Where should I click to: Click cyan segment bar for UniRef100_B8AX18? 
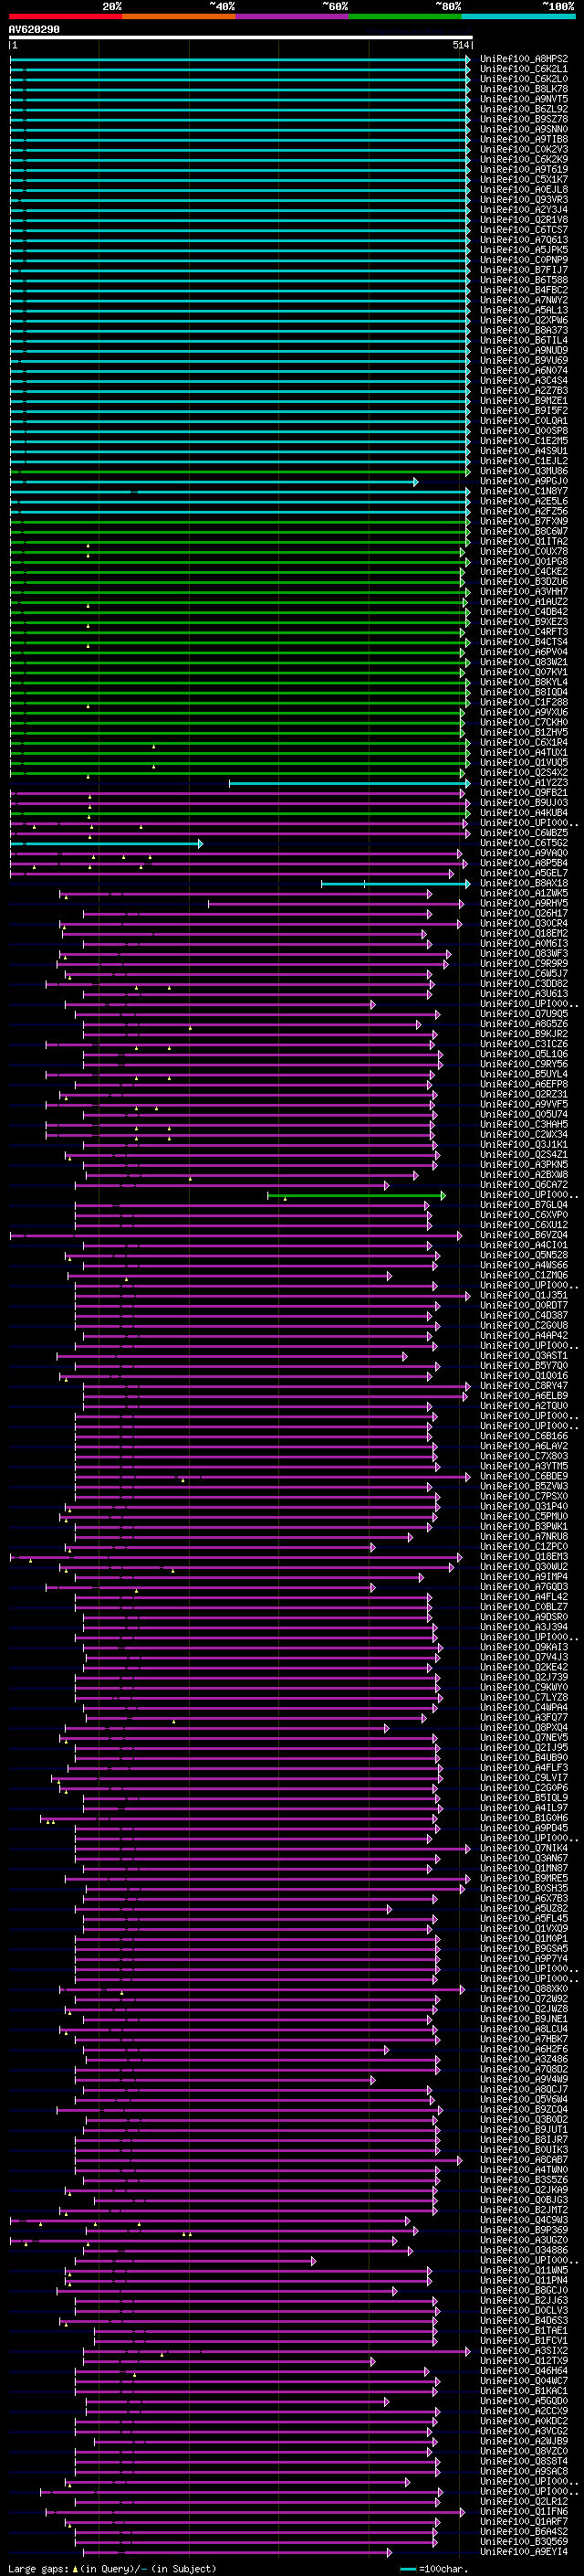[395, 883]
